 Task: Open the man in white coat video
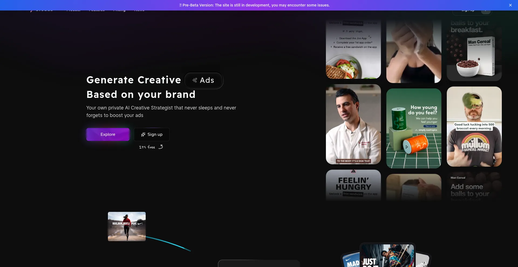(353, 124)
